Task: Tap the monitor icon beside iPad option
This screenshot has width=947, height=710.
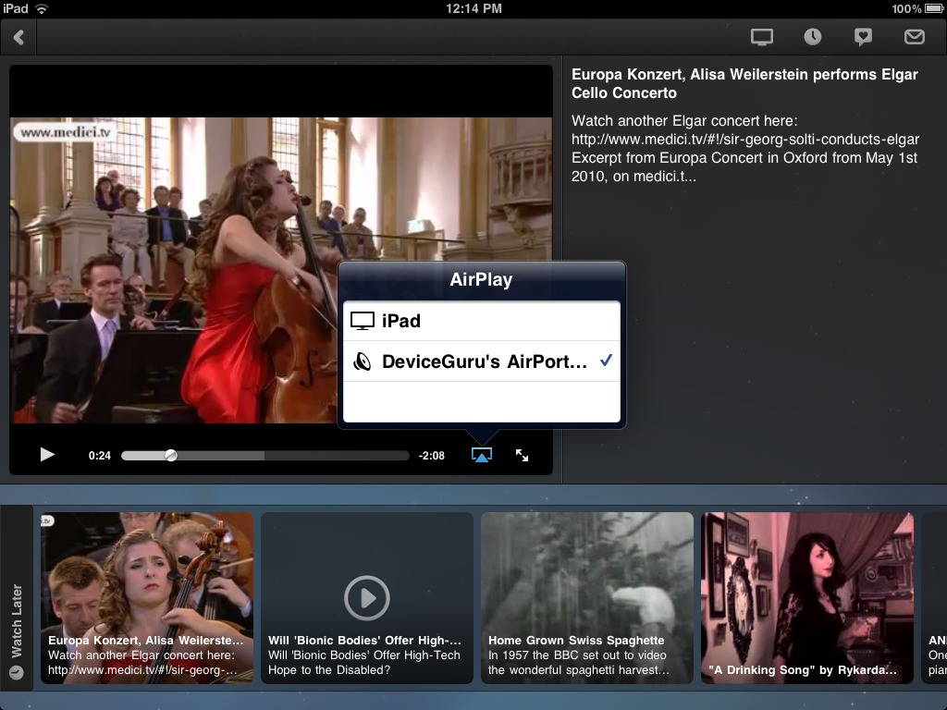Action: click(x=363, y=321)
